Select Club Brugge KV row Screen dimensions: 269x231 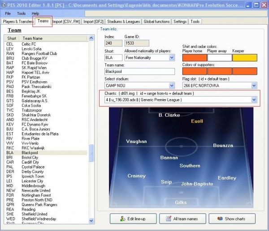click(x=46, y=58)
